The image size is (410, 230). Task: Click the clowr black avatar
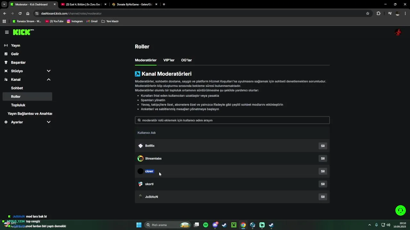point(140,171)
